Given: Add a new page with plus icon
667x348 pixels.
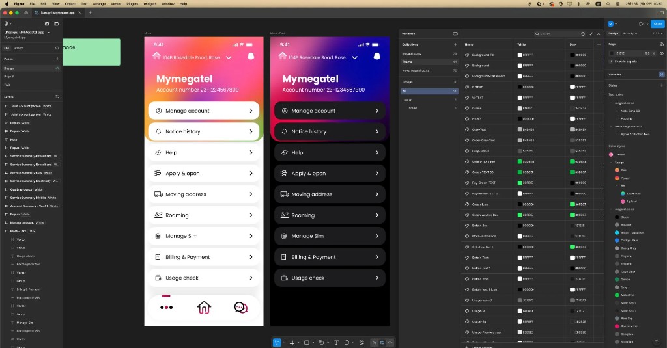Looking at the screenshot, I should 57,59.
